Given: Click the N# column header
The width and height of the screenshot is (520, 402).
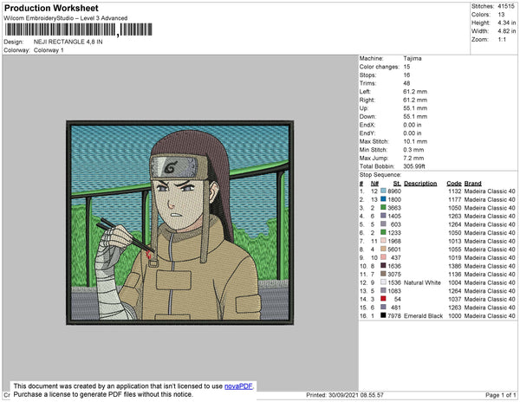Looking at the screenshot, I should click(x=374, y=184).
